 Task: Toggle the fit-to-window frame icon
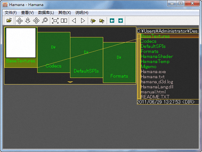tap(55, 21)
